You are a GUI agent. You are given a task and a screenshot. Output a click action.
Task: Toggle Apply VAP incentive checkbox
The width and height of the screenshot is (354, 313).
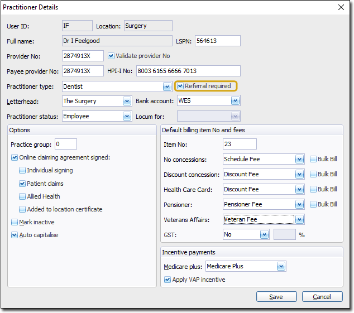point(168,280)
